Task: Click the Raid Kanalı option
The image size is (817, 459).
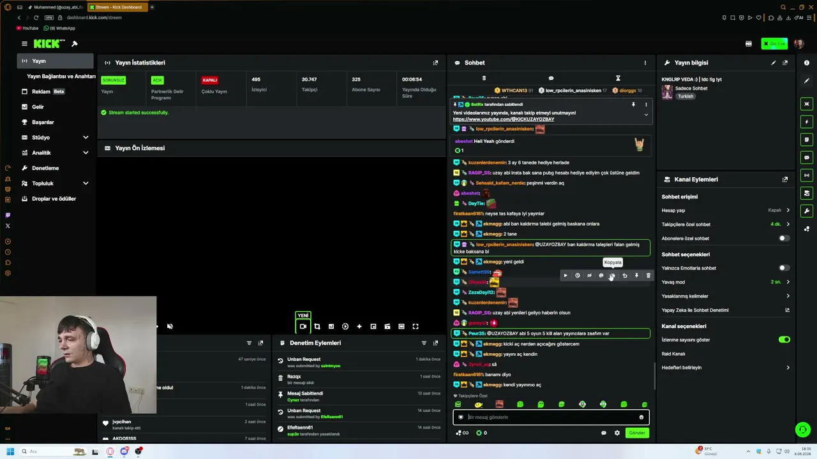Action: pyautogui.click(x=673, y=354)
